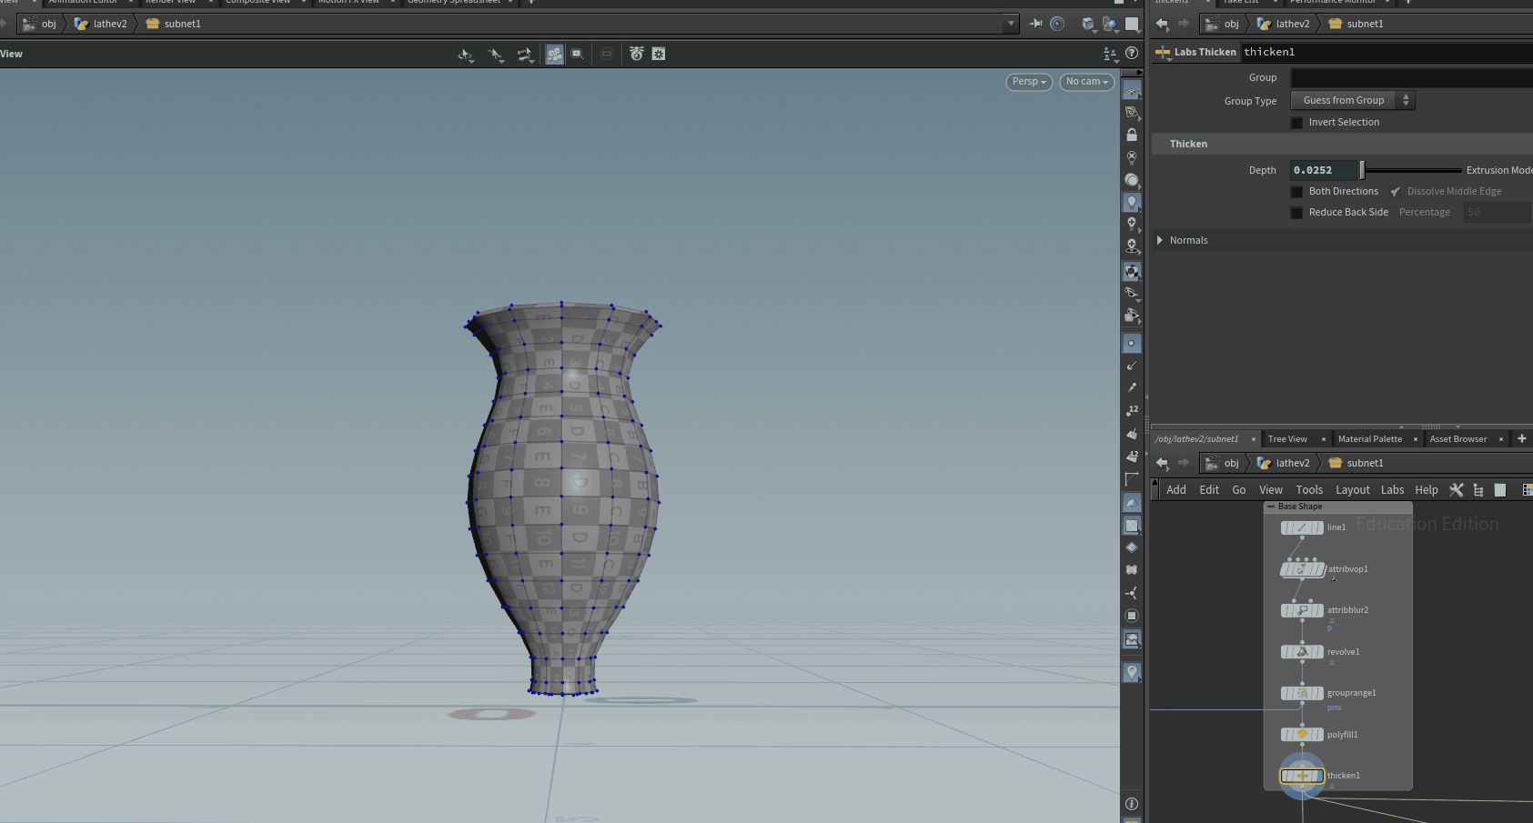
Task: Select the polyfill1 node
Action: [1302, 735]
